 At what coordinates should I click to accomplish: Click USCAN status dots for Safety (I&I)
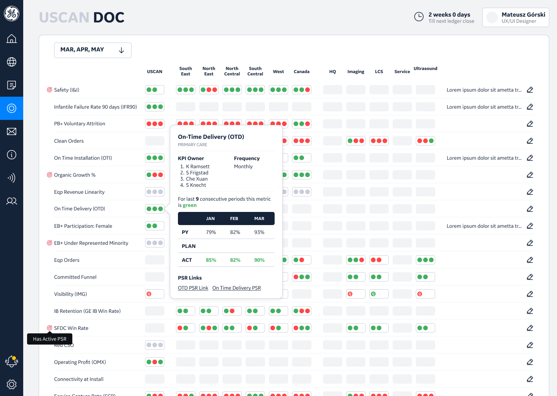point(155,90)
